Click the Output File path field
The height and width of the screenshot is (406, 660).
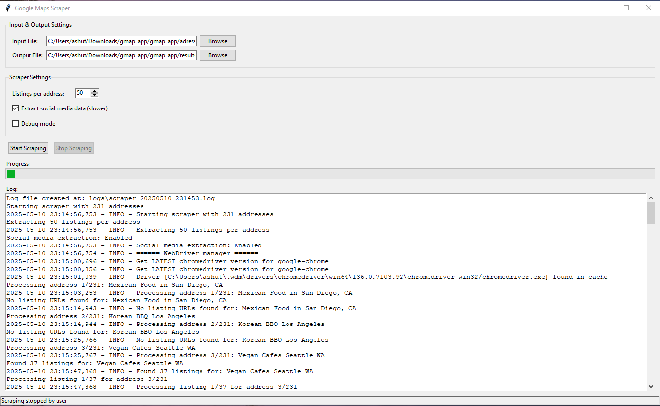[121, 55]
